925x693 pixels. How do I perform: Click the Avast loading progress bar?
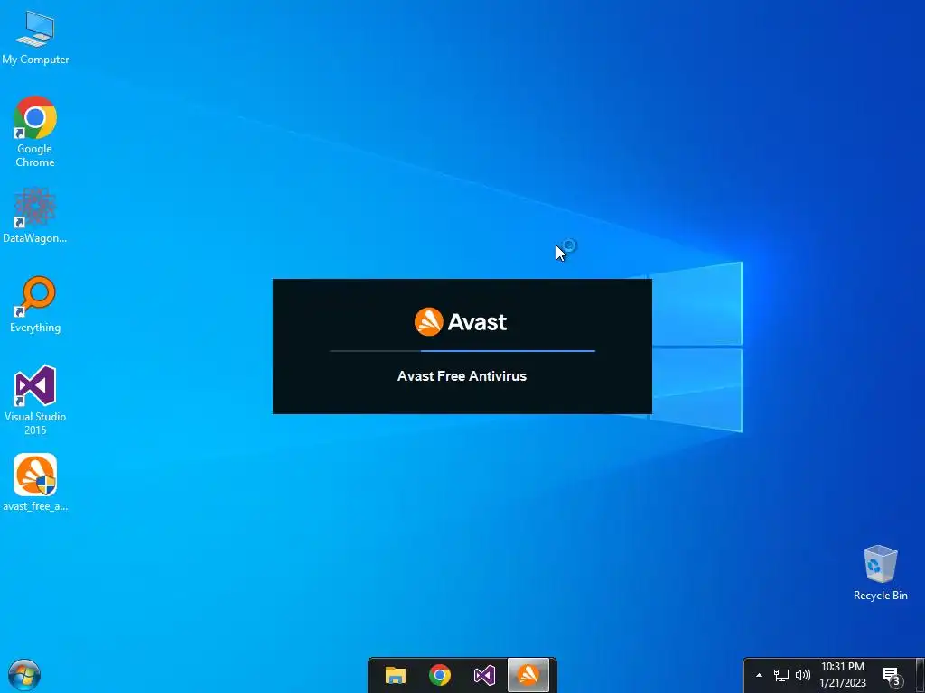click(462, 351)
